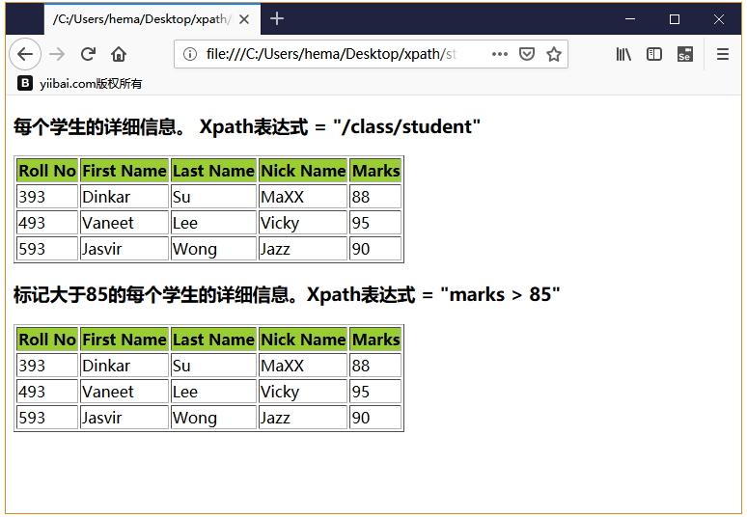Click Last Name header in first table
Viewport: 747px width, 517px height.
pyautogui.click(x=213, y=171)
